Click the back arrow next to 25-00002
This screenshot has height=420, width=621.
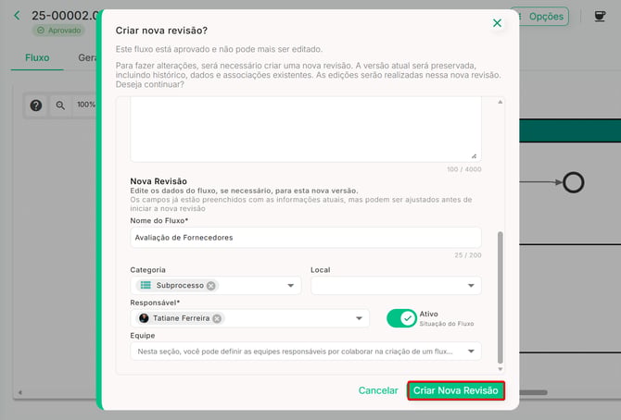tap(17, 16)
